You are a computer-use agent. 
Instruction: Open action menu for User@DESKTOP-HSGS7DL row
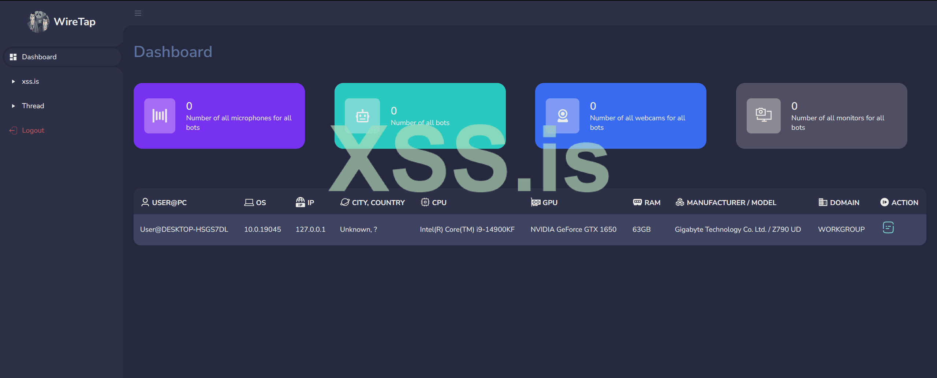click(888, 228)
